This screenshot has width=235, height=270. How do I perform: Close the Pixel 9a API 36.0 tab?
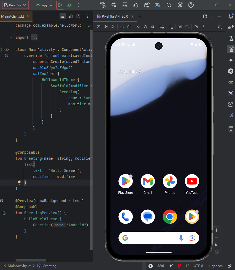point(133,16)
